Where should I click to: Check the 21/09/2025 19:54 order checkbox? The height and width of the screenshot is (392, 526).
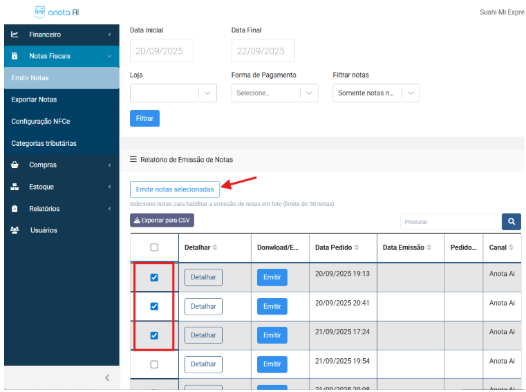click(154, 364)
